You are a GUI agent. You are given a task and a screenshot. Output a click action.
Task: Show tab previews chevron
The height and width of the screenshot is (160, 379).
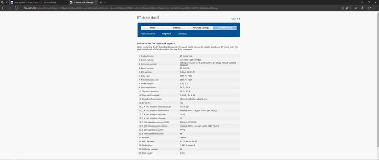click(106, 2)
